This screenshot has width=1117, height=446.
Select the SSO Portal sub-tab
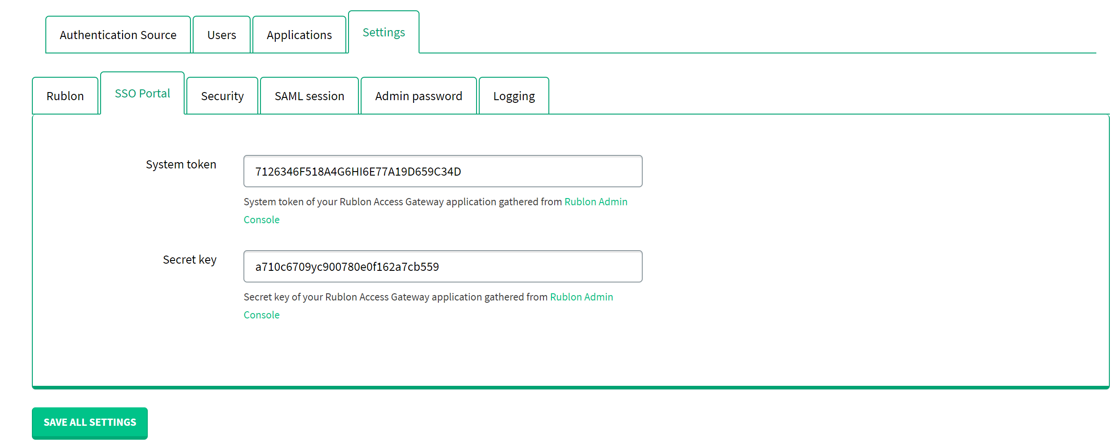(142, 93)
